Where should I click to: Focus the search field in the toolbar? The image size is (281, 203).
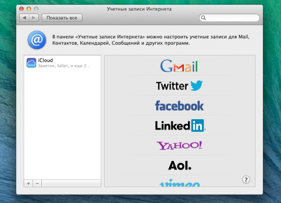(229, 18)
